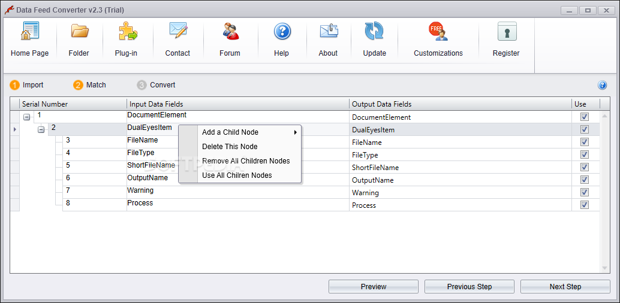Toggle Use checkbox for FileName row
620x303 pixels.
(x=585, y=142)
